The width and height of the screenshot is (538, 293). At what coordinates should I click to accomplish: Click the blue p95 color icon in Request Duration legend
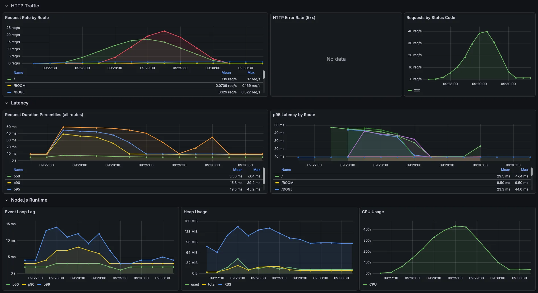pyautogui.click(x=9, y=189)
